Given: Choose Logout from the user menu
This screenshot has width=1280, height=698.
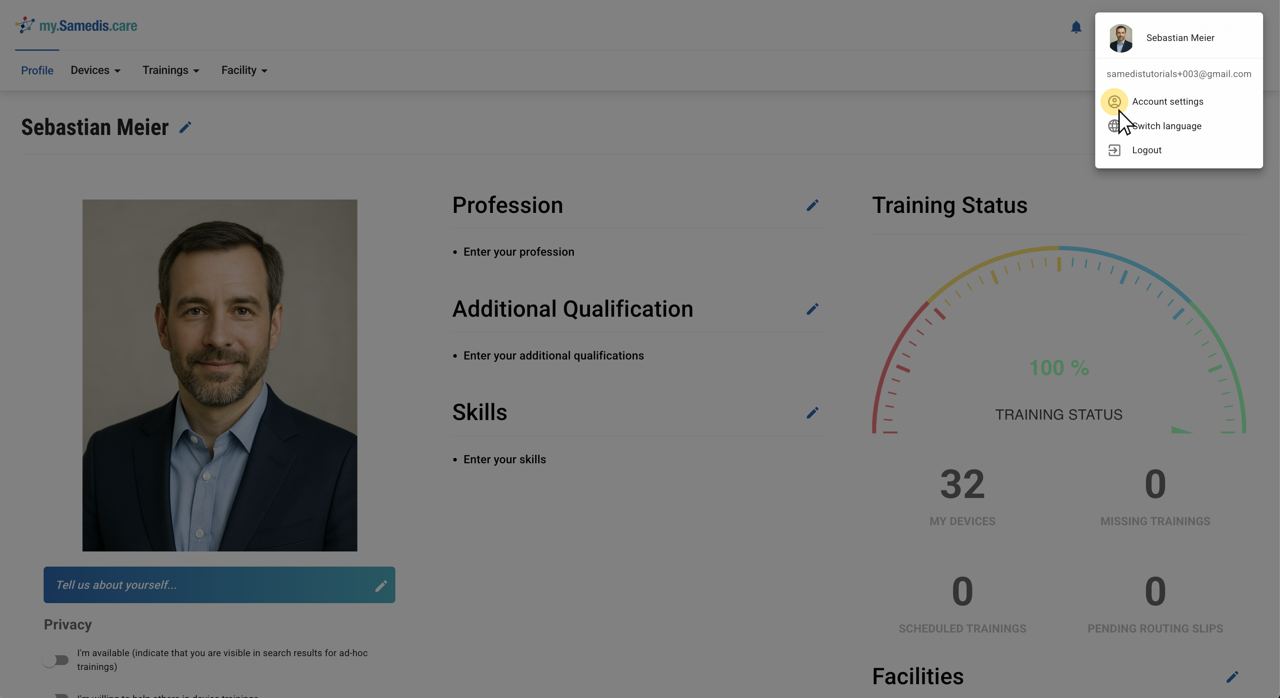Looking at the screenshot, I should click(x=1146, y=150).
